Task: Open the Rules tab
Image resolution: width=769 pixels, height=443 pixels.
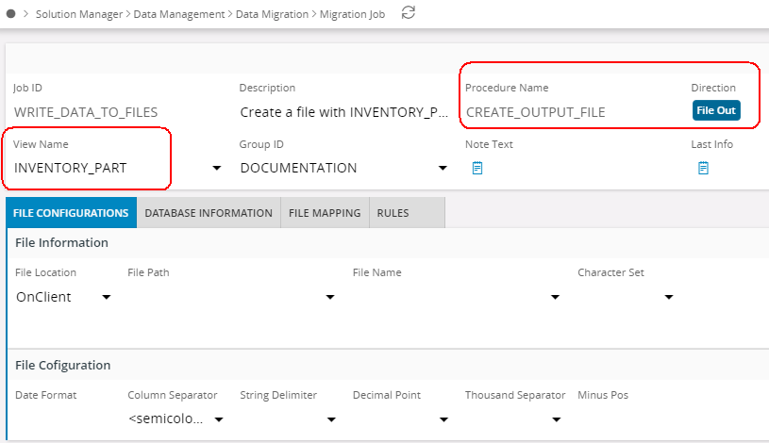Action: pyautogui.click(x=393, y=213)
